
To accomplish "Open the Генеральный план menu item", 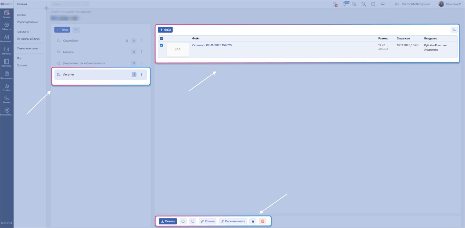I will 28,39.
